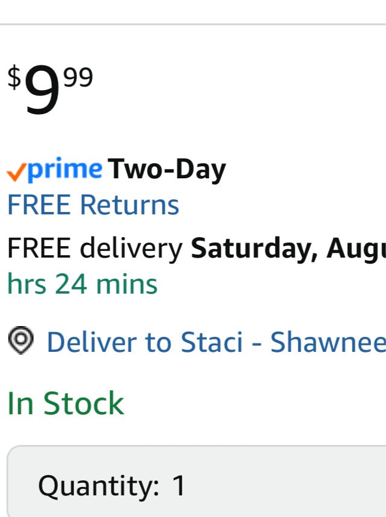
Task: Tap the green In Stock status
Action: tap(66, 403)
